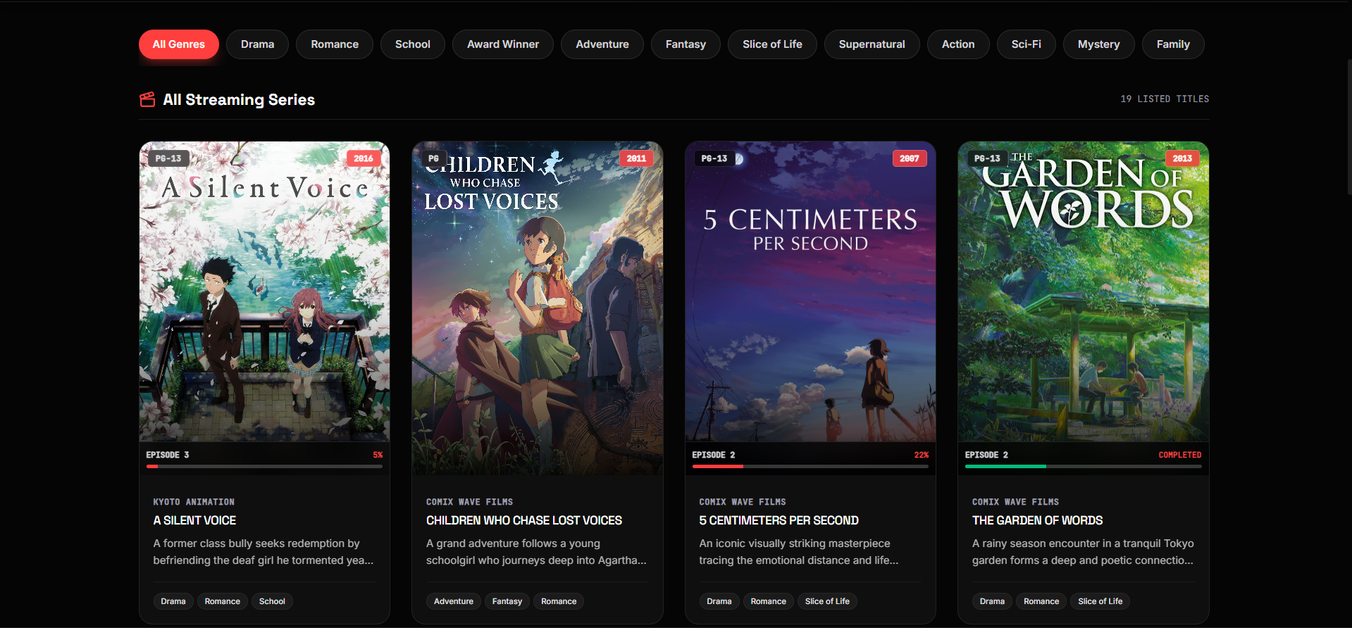Click COMIX WAVE FILMS above Children Who Chase
This screenshot has height=628, width=1352.
[469, 502]
